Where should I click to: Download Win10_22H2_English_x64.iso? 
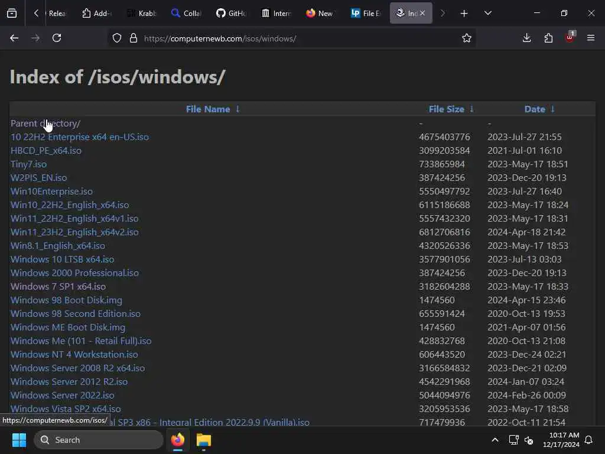(70, 205)
